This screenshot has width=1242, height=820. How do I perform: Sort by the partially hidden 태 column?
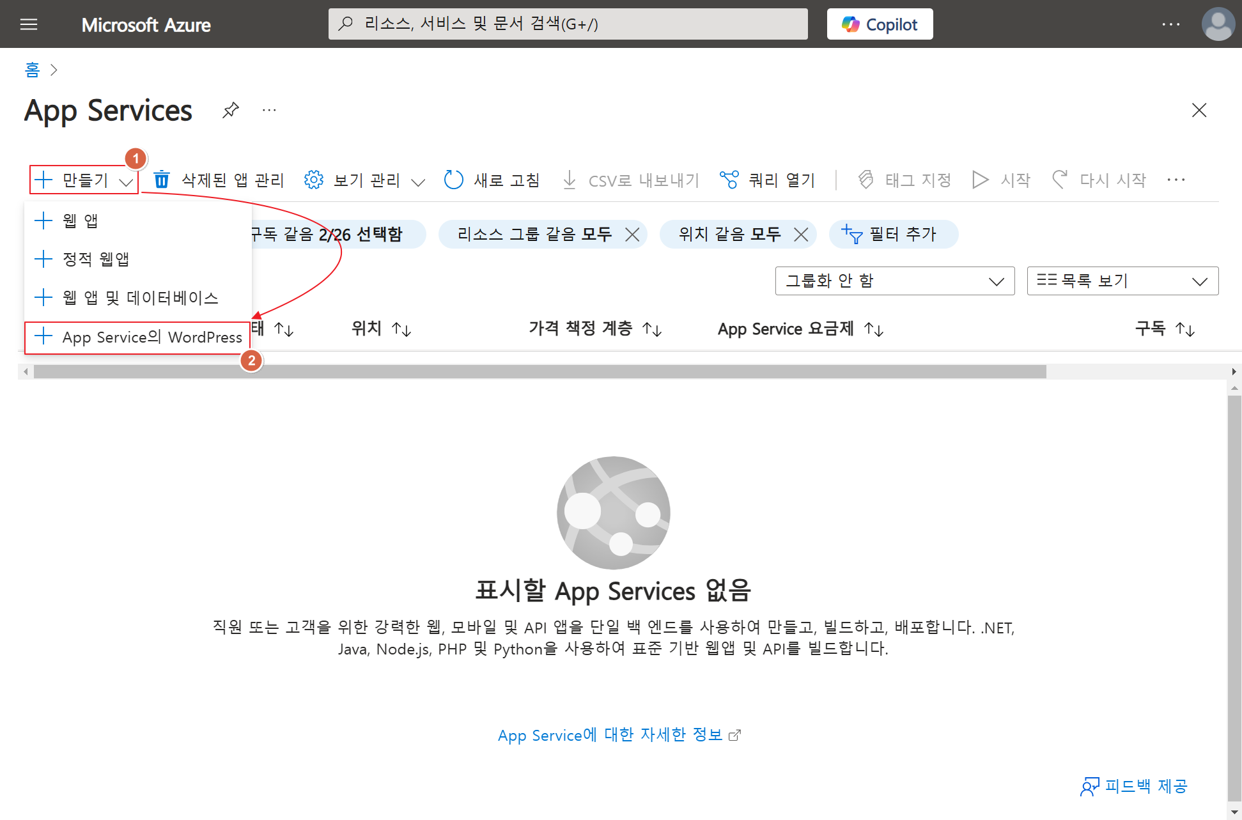(274, 329)
